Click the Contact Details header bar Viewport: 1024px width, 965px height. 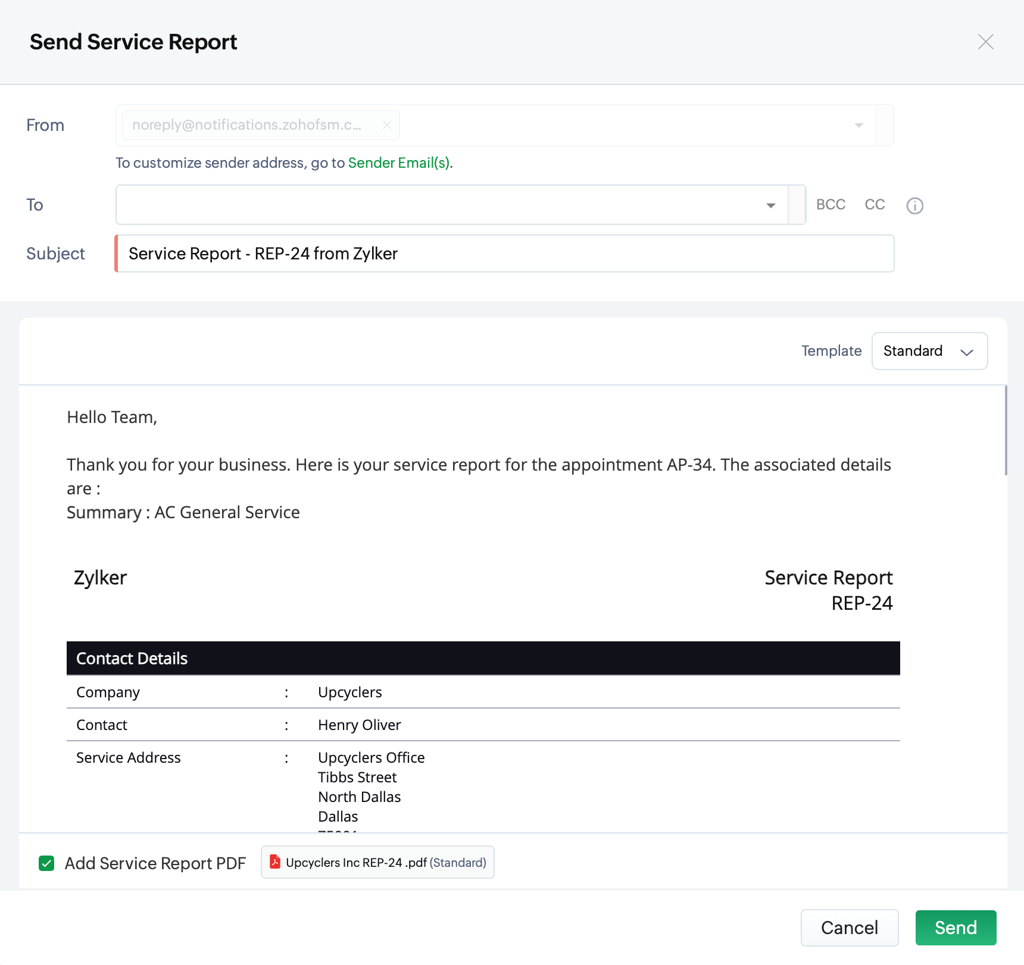[x=483, y=658]
